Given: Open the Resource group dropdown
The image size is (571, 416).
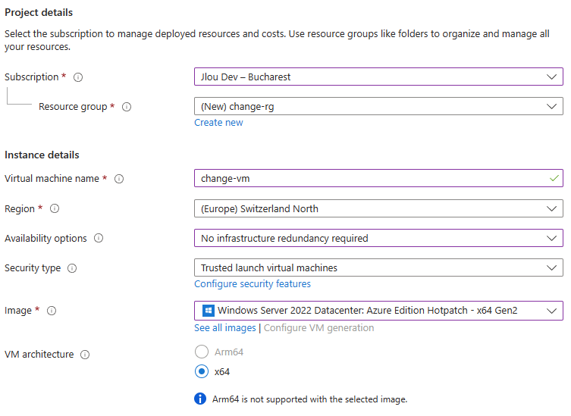Looking at the screenshot, I should (x=378, y=106).
